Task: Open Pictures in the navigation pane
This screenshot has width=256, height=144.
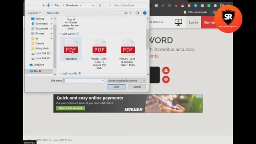Action: coord(40,34)
